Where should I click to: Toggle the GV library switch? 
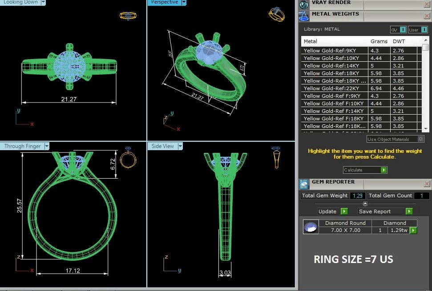coord(398,30)
